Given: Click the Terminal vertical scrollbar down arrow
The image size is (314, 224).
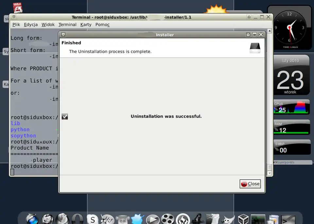Looking at the screenshot, I should coord(270,173).
